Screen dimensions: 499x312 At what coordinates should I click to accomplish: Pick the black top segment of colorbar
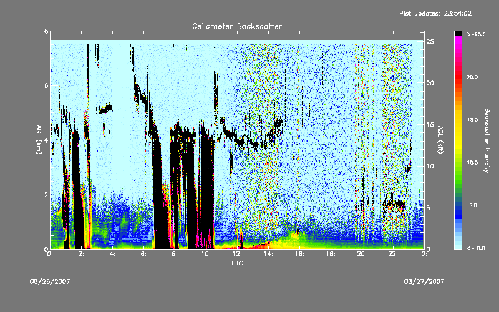(x=458, y=33)
